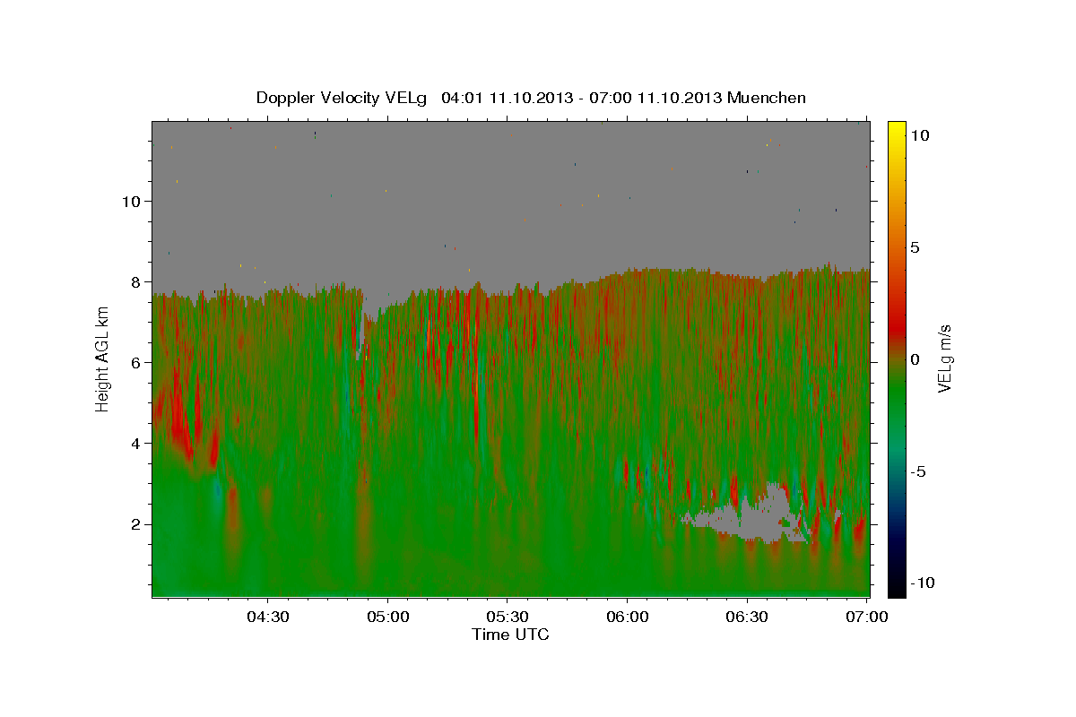
Task: Click the "06:30" time tick label
Action: (748, 618)
